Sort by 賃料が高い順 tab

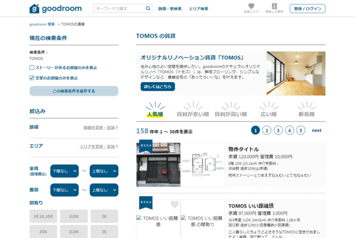coord(231,110)
